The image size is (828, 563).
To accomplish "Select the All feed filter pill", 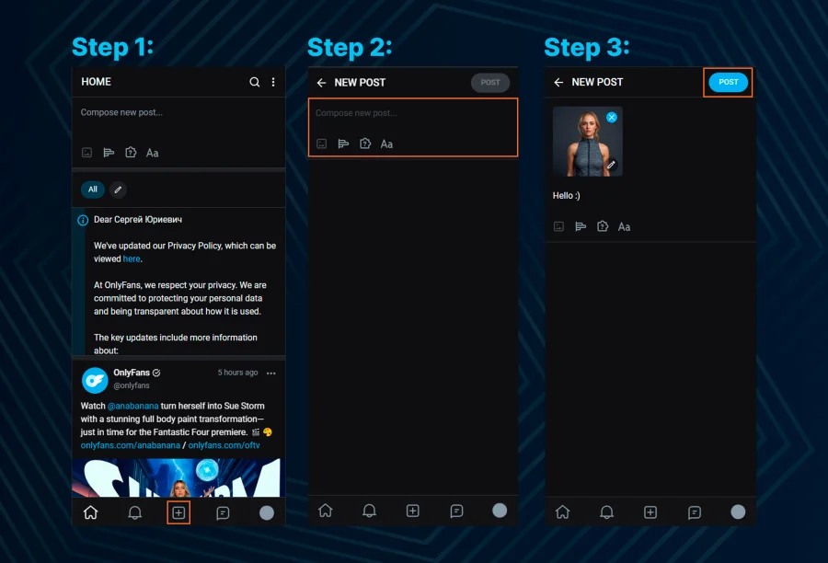I will coord(92,190).
